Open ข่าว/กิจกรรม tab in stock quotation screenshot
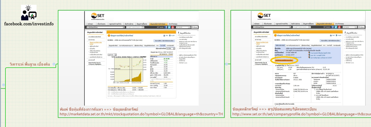 tap(173, 24)
